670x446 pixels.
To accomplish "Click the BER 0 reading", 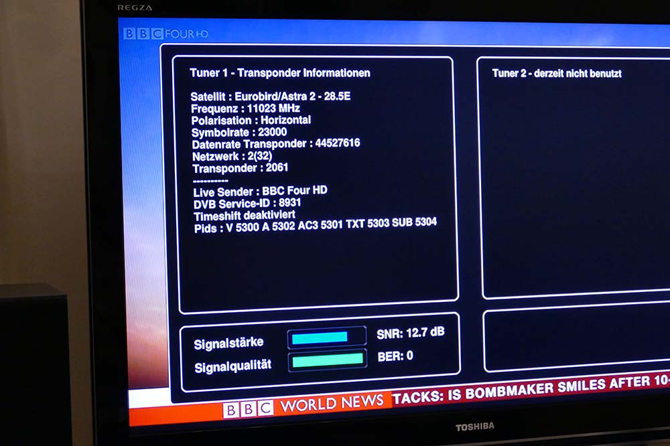I will 395,356.
